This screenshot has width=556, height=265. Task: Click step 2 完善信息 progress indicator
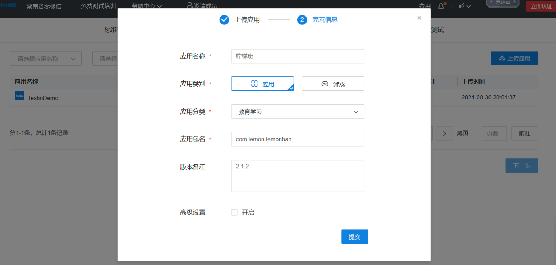point(302,20)
